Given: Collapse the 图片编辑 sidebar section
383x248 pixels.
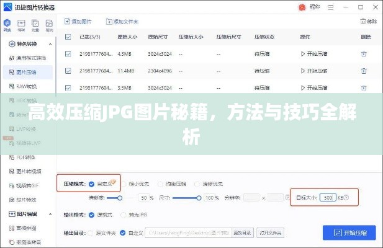Looking at the screenshot, I should click(x=51, y=214).
